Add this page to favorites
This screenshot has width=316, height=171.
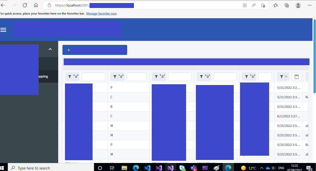[x=263, y=5]
